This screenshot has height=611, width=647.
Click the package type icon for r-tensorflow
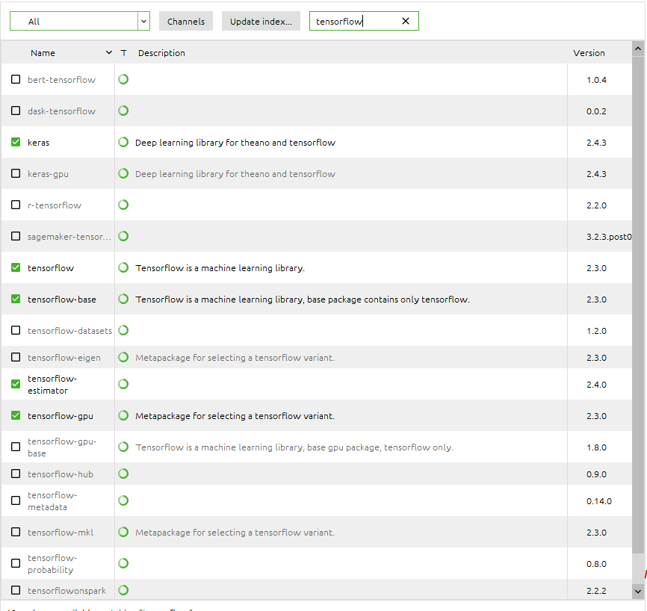click(123, 205)
